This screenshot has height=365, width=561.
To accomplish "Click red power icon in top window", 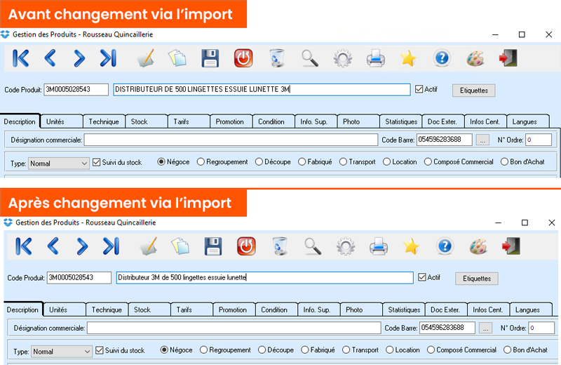I will point(243,58).
